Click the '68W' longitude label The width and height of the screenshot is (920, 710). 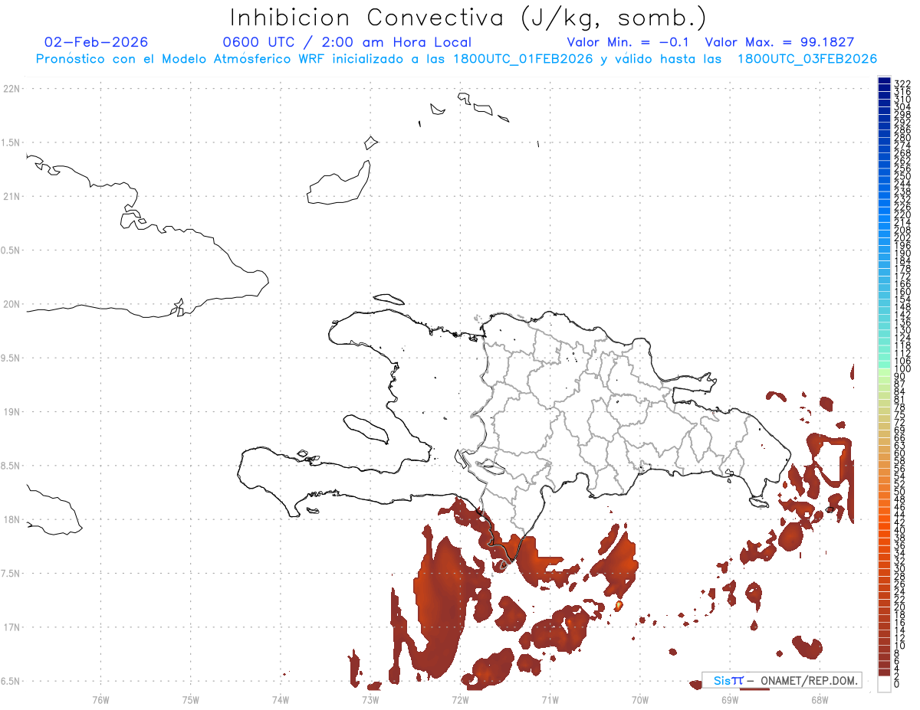819,699
